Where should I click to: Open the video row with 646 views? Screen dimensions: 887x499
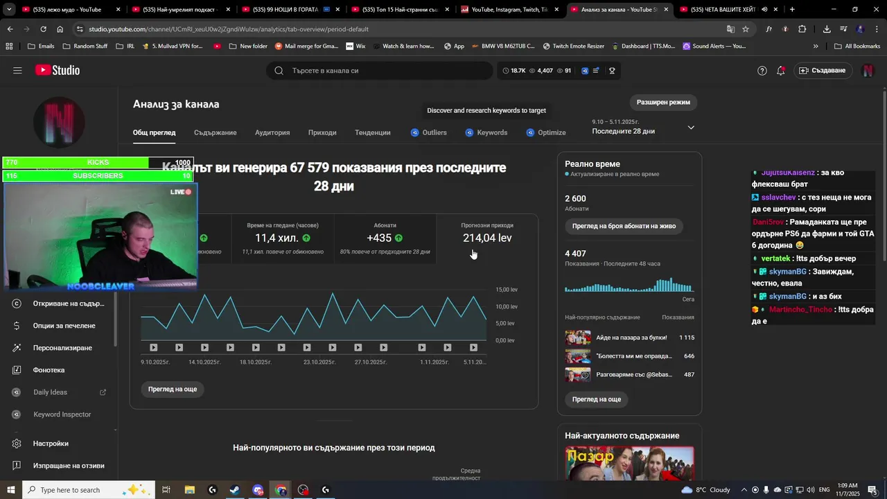point(629,356)
